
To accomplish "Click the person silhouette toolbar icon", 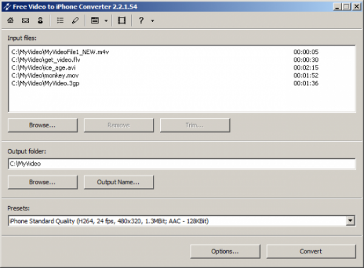I will (41, 21).
